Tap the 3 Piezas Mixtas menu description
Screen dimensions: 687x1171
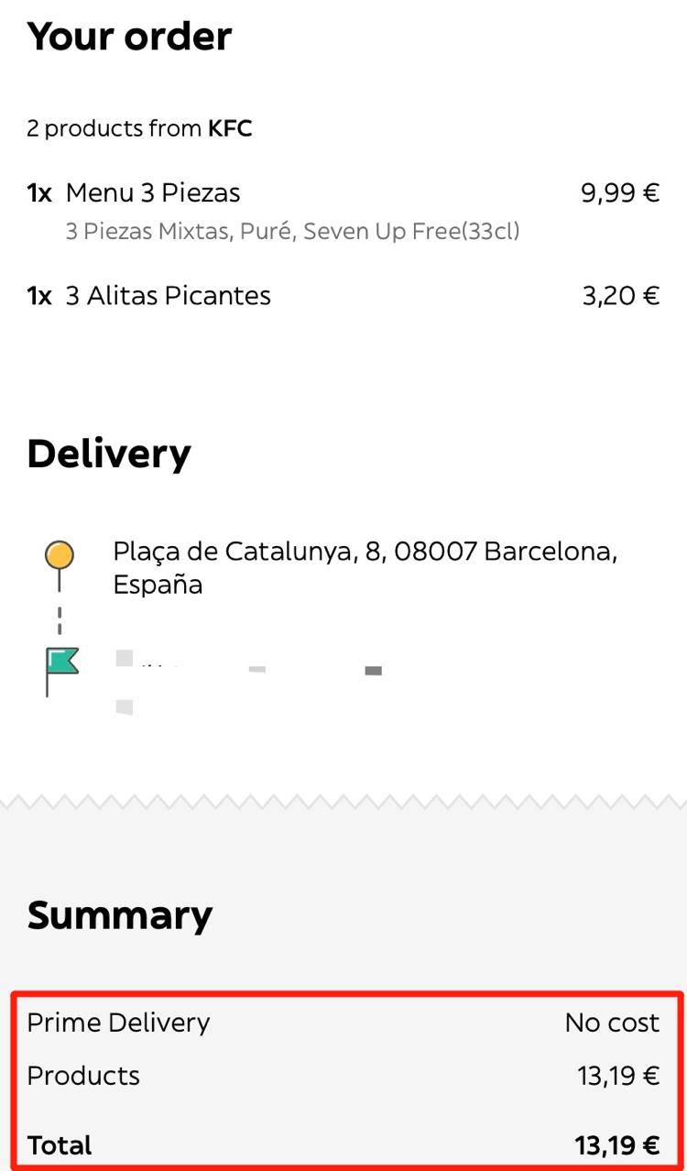(292, 231)
